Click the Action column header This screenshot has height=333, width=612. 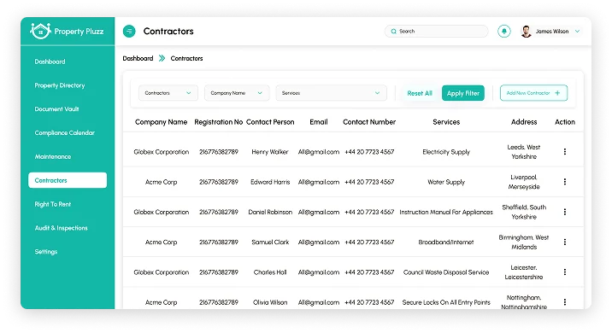(x=565, y=122)
